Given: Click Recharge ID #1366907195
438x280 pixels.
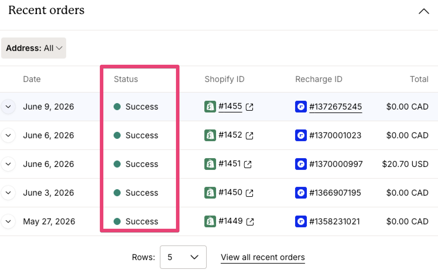Looking at the screenshot, I should tap(335, 193).
